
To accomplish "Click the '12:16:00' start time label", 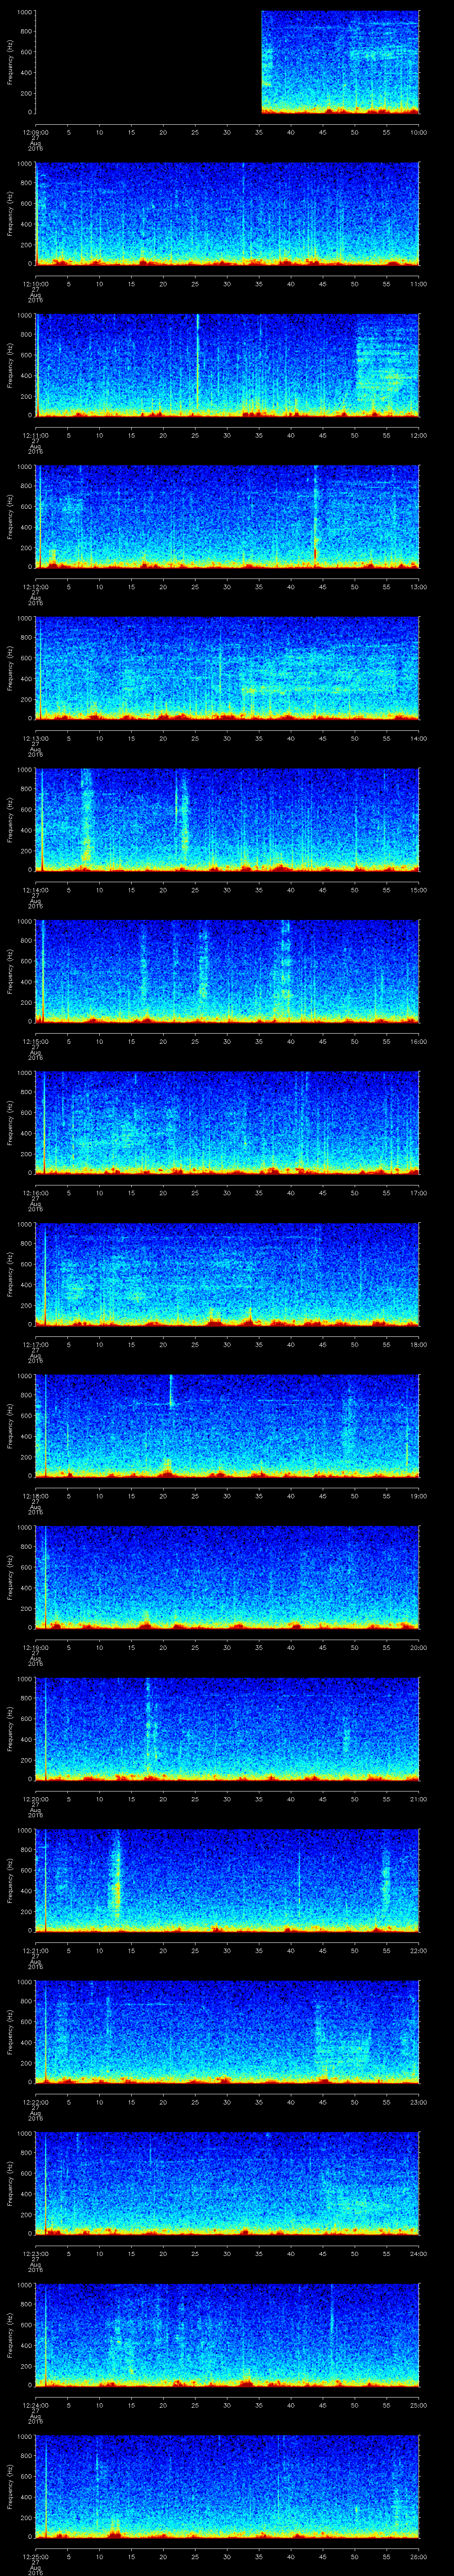I will (36, 1193).
